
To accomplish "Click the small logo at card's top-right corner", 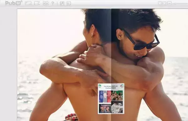I will pyautogui.click(x=122, y=86).
